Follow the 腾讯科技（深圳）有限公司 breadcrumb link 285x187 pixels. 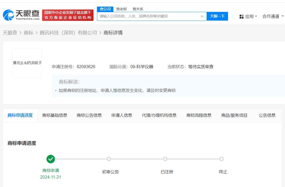[68, 33]
